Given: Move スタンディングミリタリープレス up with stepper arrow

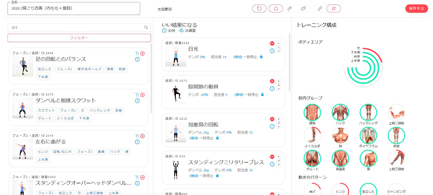Looking at the screenshot, I should tap(278, 156).
